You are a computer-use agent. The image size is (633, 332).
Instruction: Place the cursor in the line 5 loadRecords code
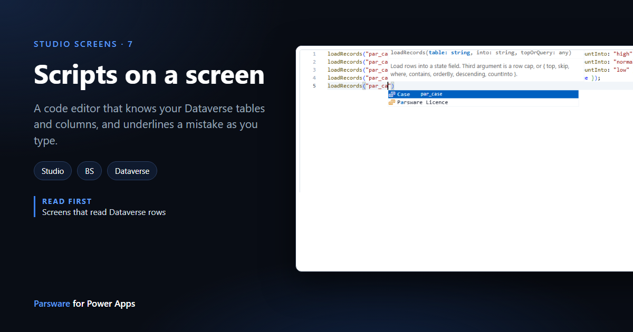pyautogui.click(x=361, y=86)
